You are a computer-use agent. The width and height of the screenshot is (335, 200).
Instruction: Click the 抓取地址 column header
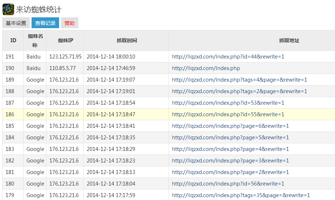[289, 40]
